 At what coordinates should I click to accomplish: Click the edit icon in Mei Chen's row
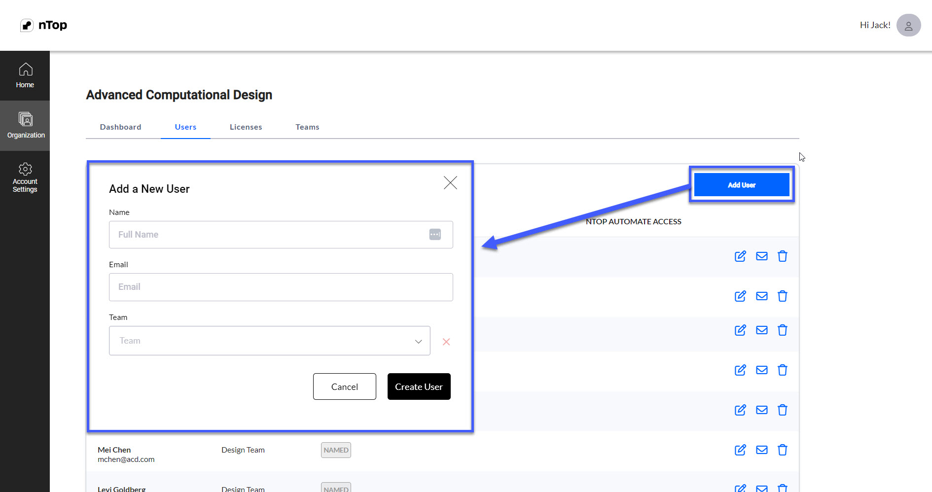tap(740, 450)
